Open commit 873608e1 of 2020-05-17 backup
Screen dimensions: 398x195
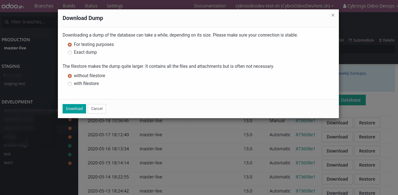(305, 135)
